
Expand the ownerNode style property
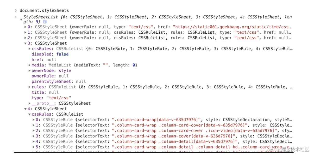(29, 70)
